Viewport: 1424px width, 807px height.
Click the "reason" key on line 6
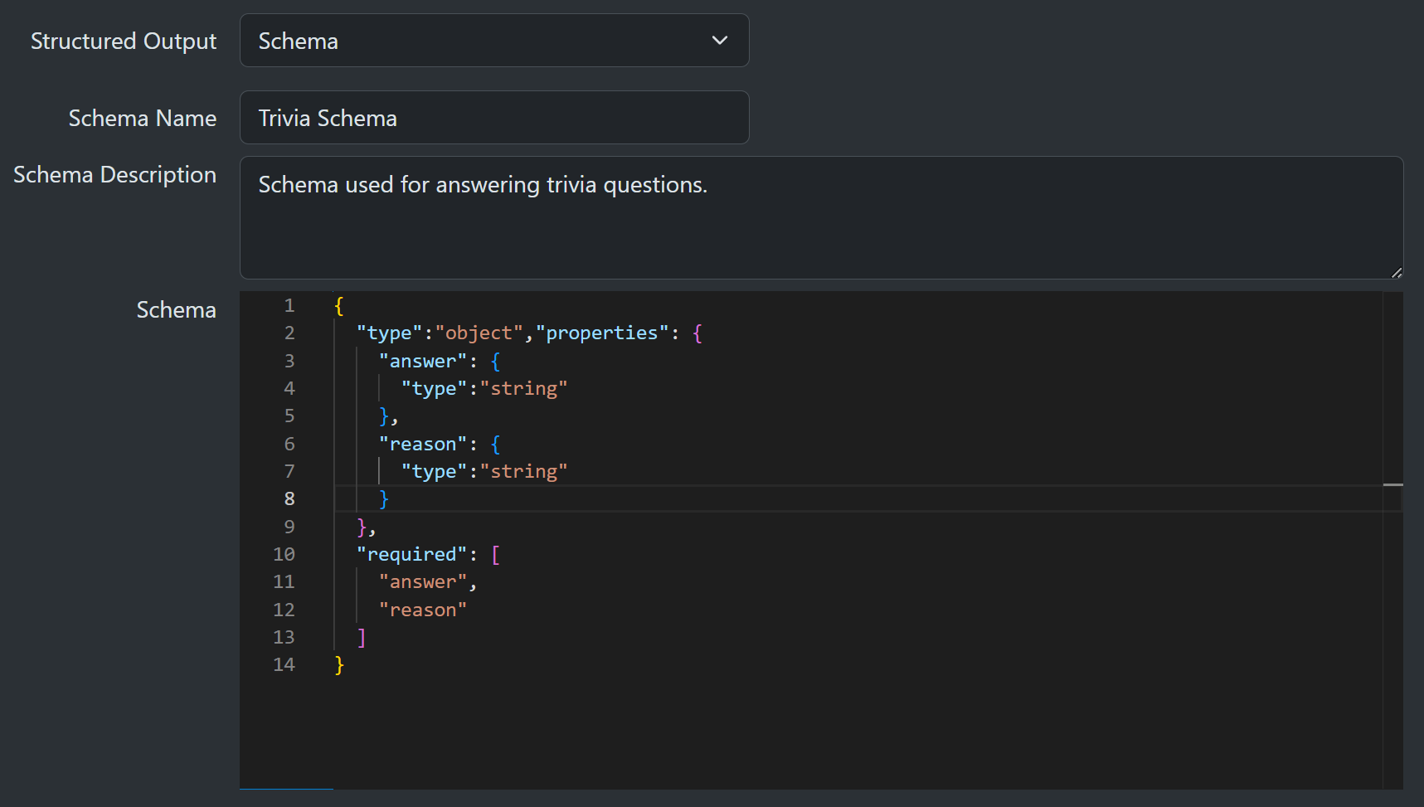[x=423, y=444]
